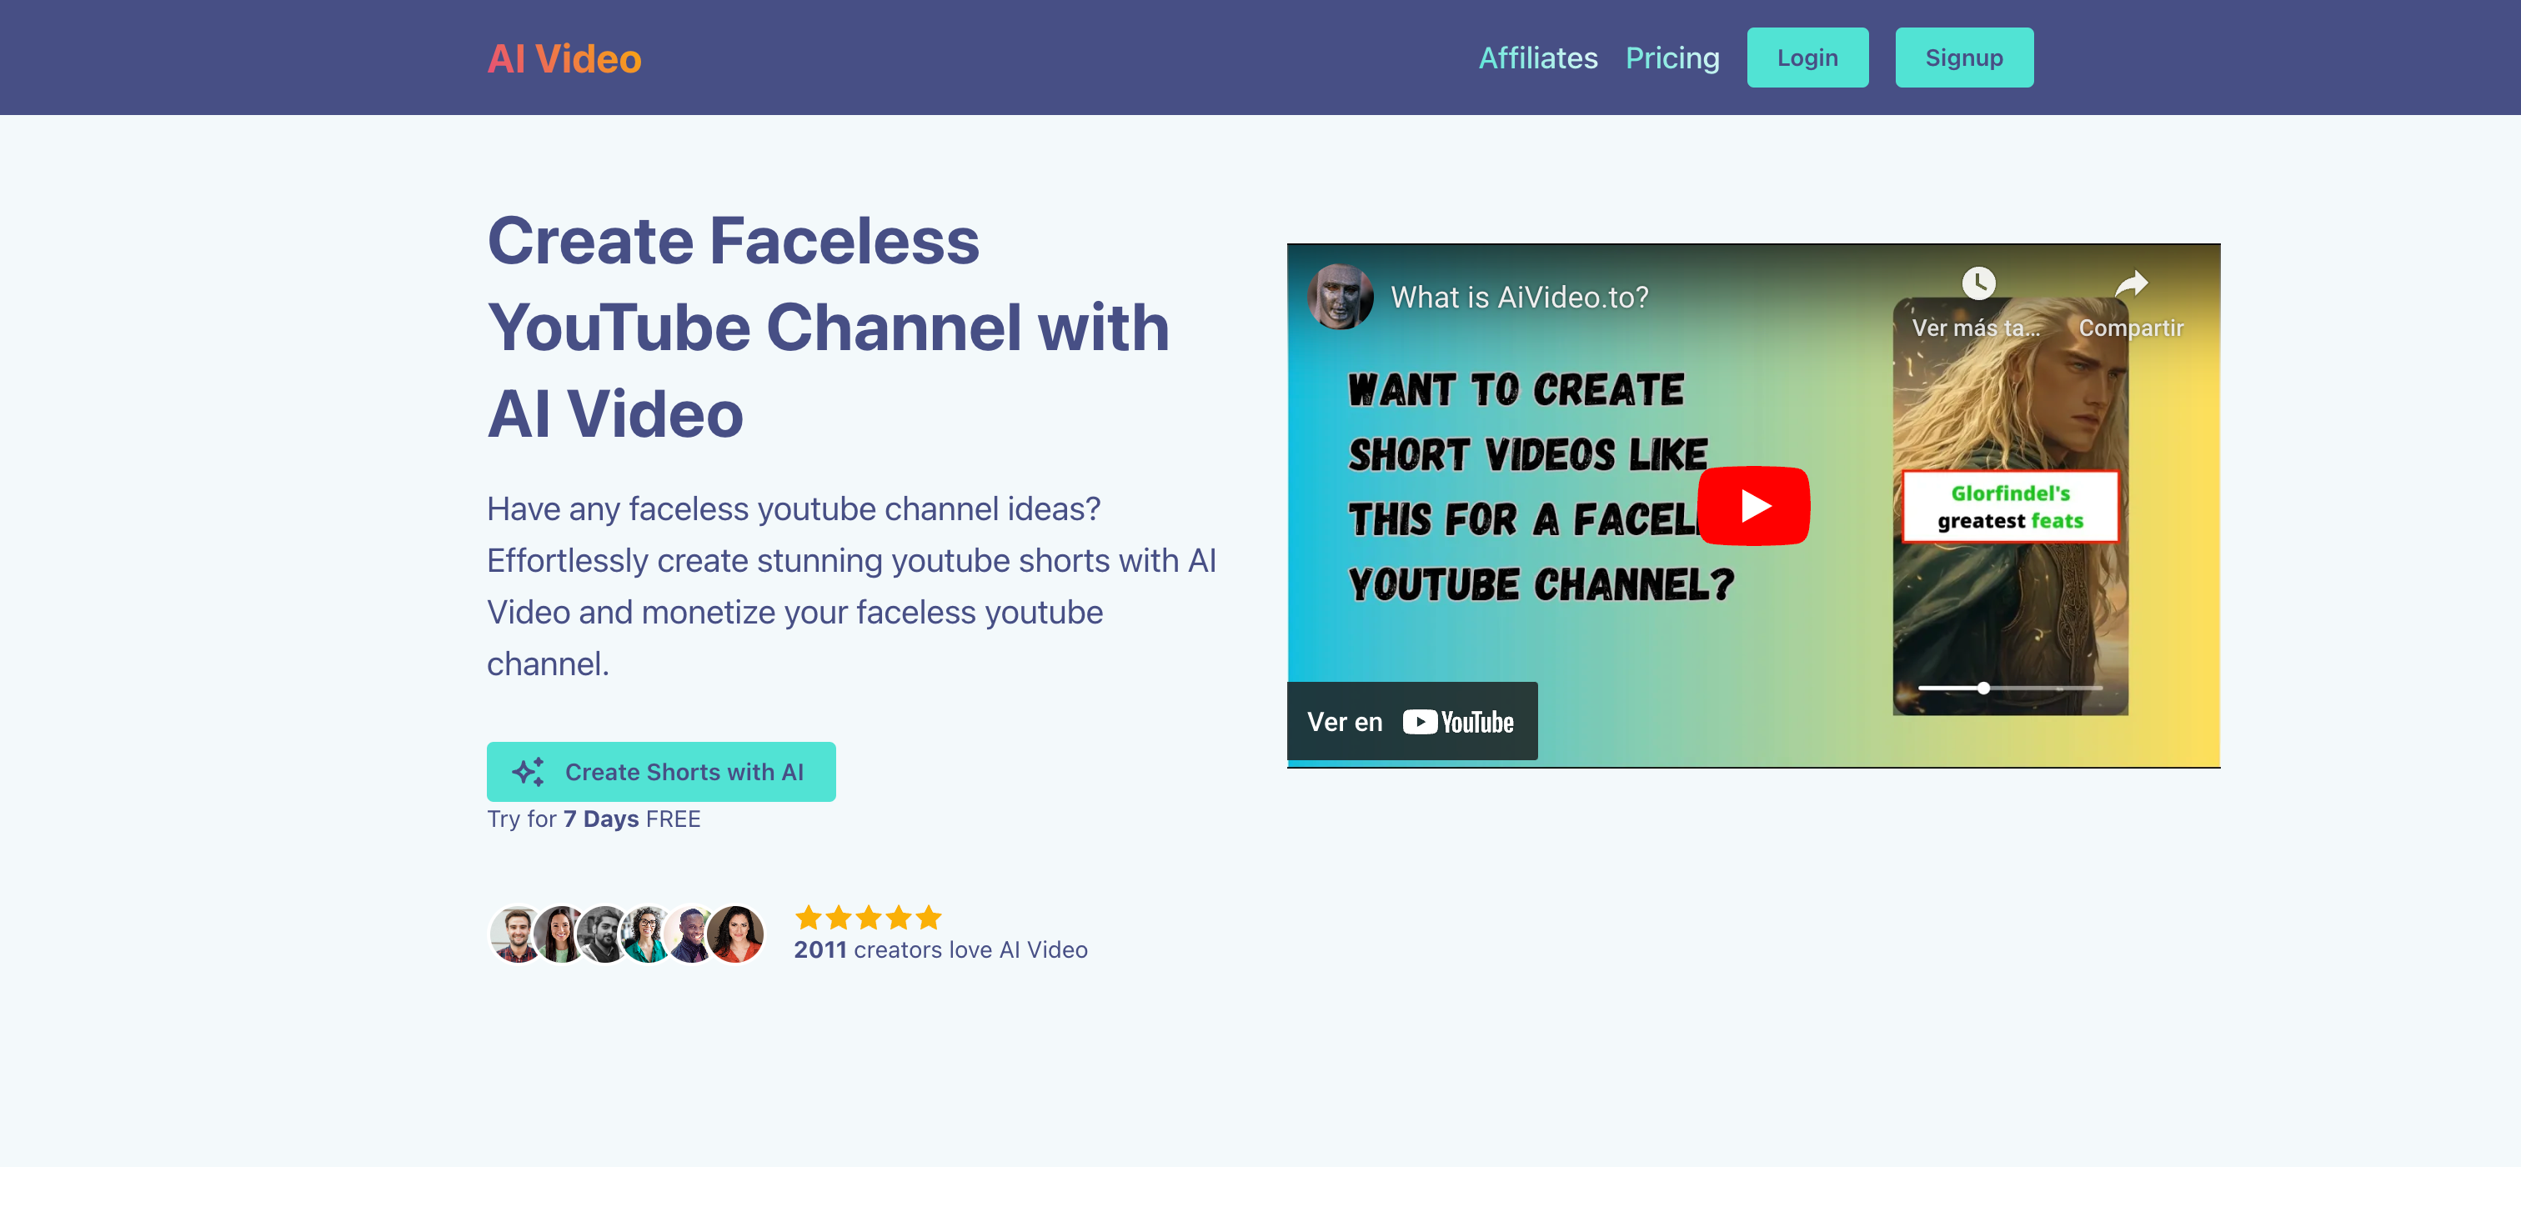Open the Affiliates page
The image size is (2521, 1207).
1537,58
